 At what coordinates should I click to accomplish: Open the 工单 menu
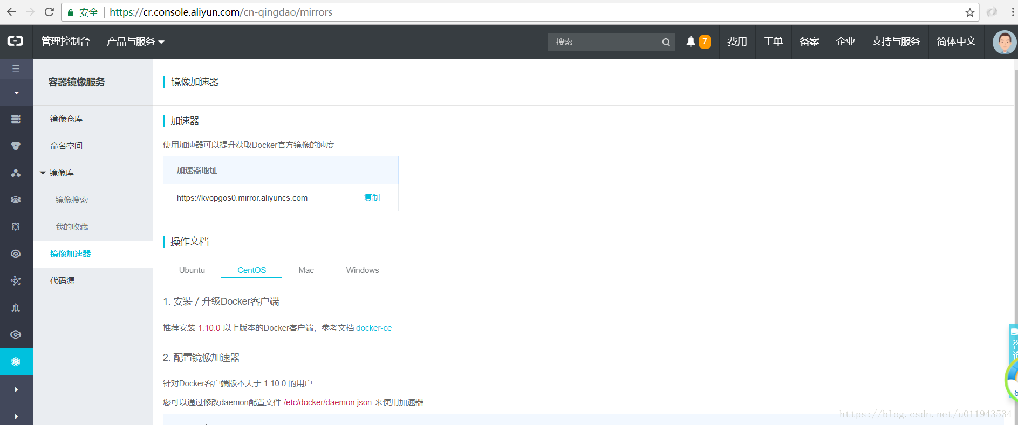click(773, 42)
